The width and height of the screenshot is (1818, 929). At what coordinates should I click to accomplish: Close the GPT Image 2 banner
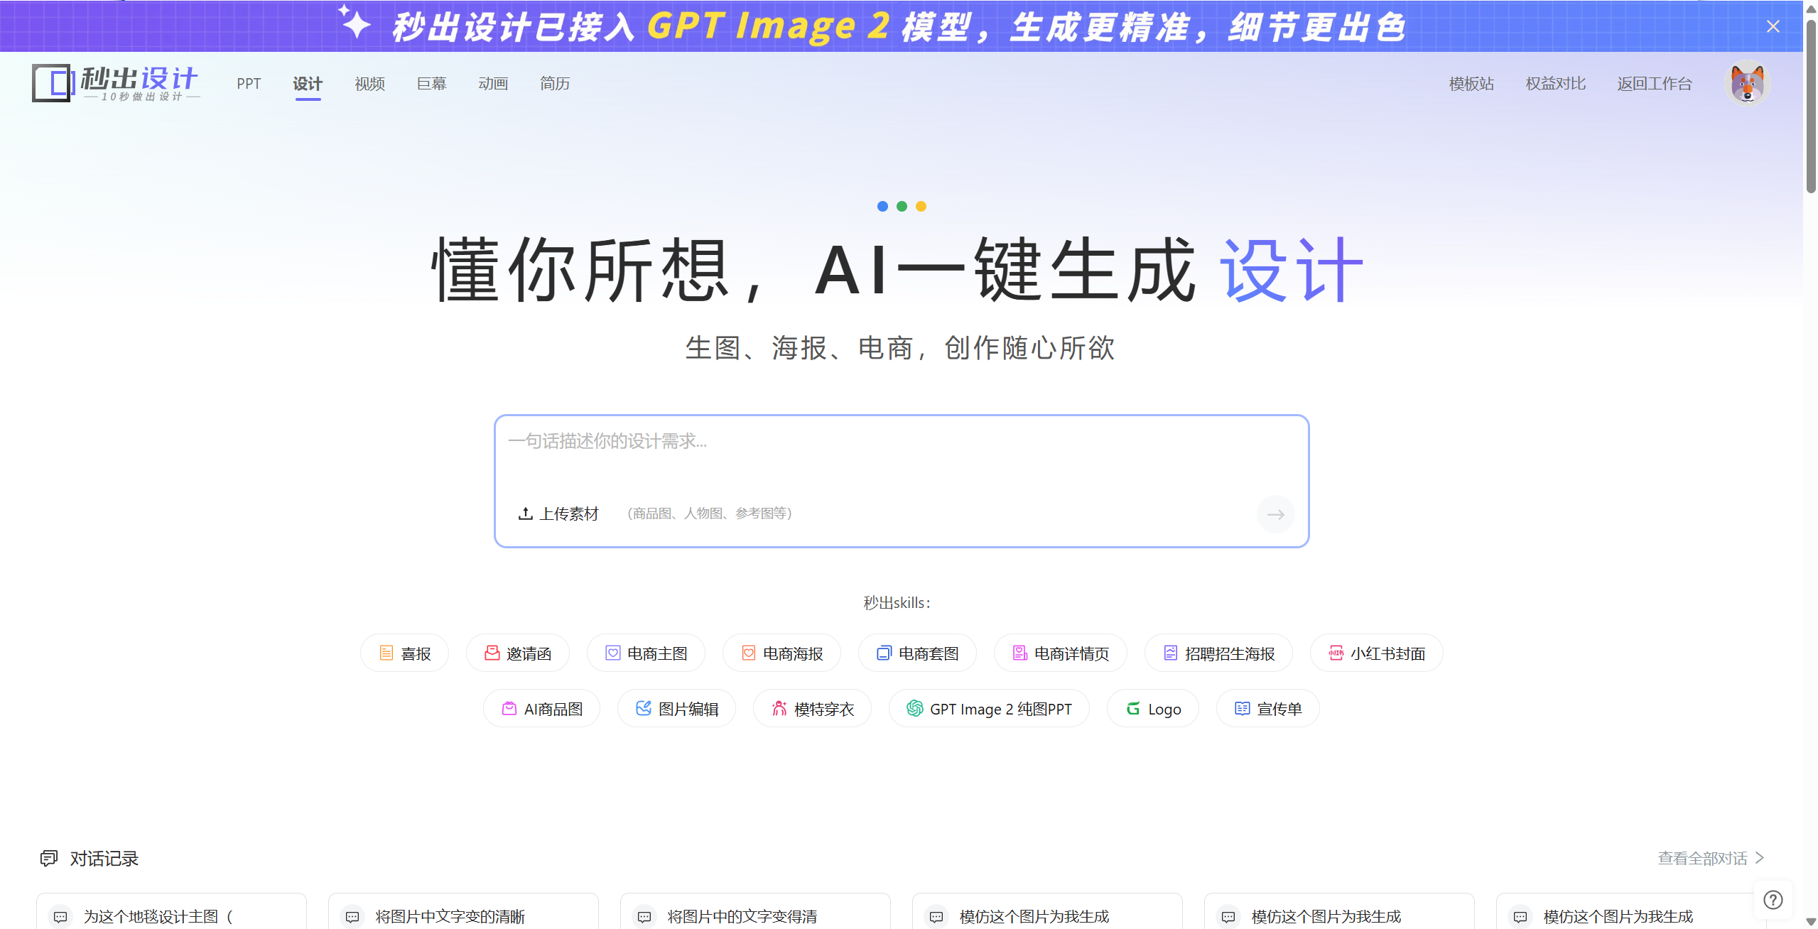pos(1773,27)
